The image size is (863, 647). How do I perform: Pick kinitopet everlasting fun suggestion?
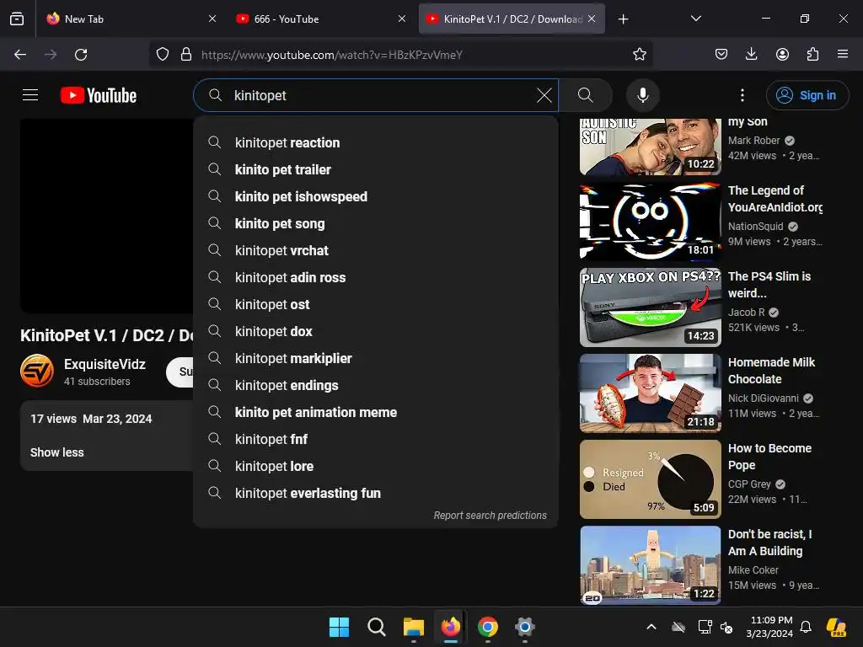[376, 493]
